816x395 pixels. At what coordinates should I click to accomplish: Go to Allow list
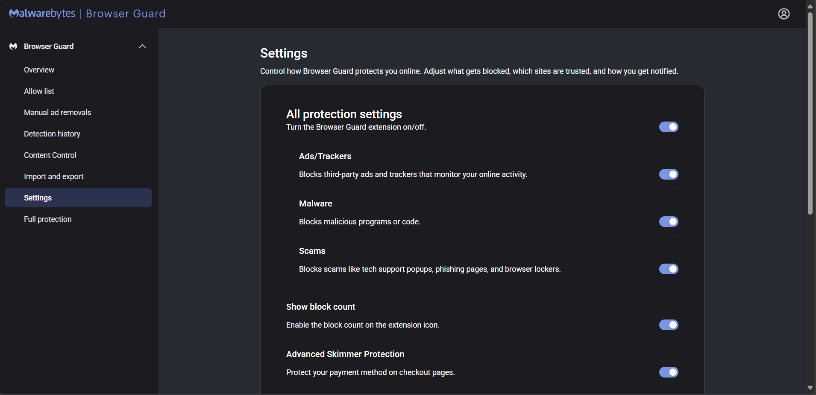click(39, 91)
